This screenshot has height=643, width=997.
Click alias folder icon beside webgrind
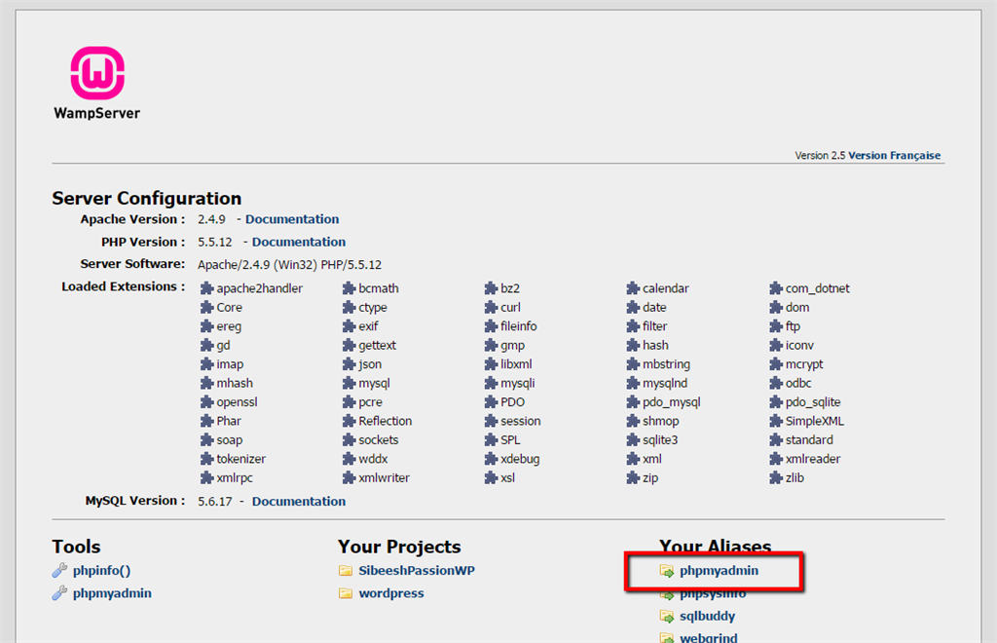pyautogui.click(x=666, y=637)
